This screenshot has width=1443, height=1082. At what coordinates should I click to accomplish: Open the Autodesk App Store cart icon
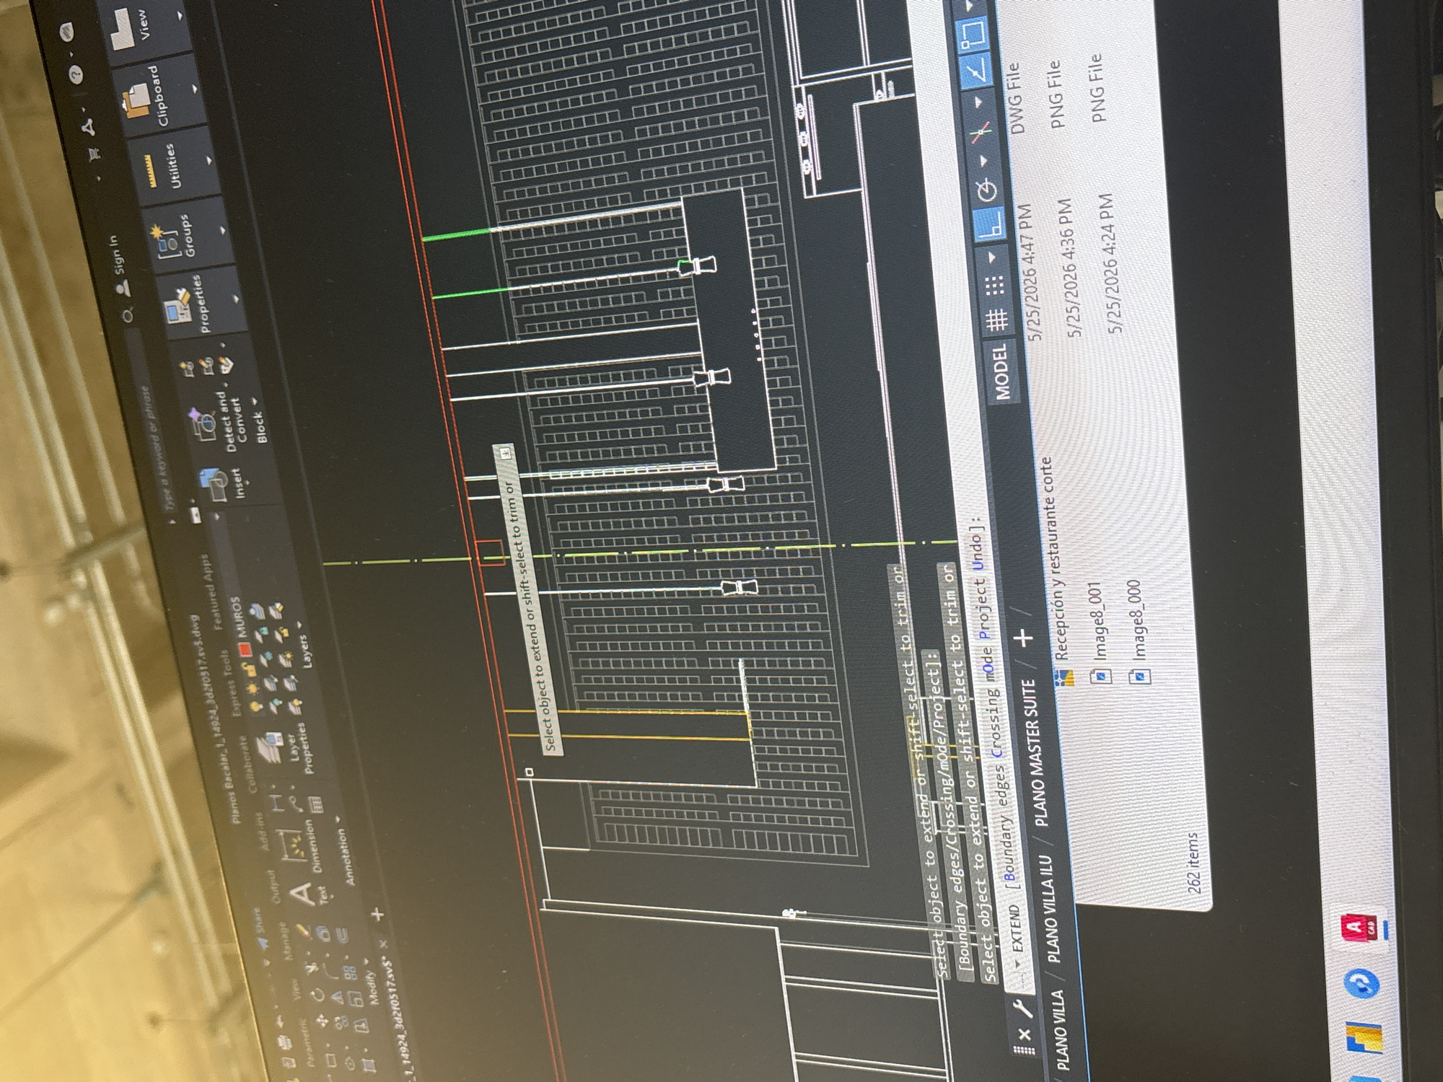95,153
